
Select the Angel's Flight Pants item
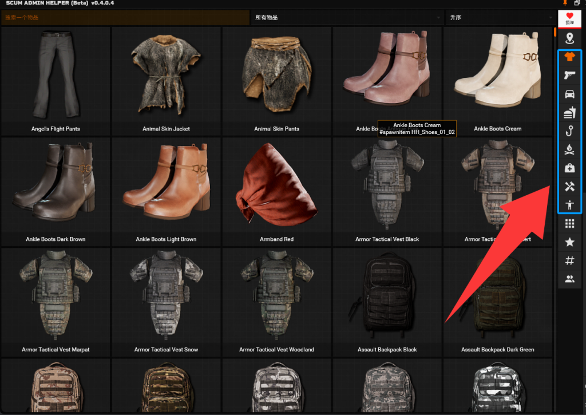[56, 81]
